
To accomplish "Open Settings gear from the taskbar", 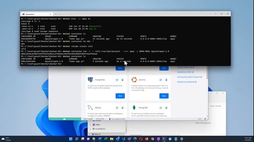I will pos(182,139).
